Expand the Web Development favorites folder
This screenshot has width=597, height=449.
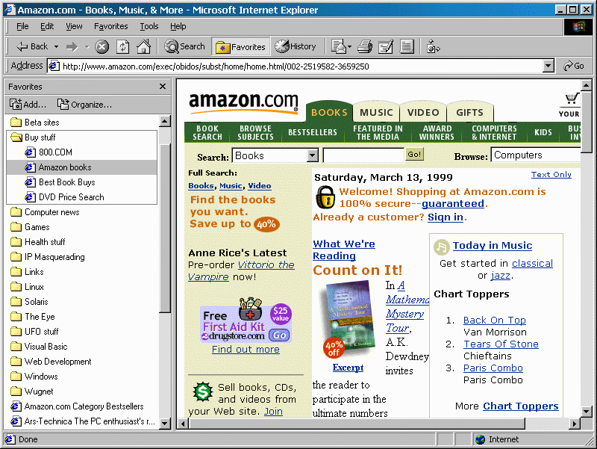click(x=57, y=362)
